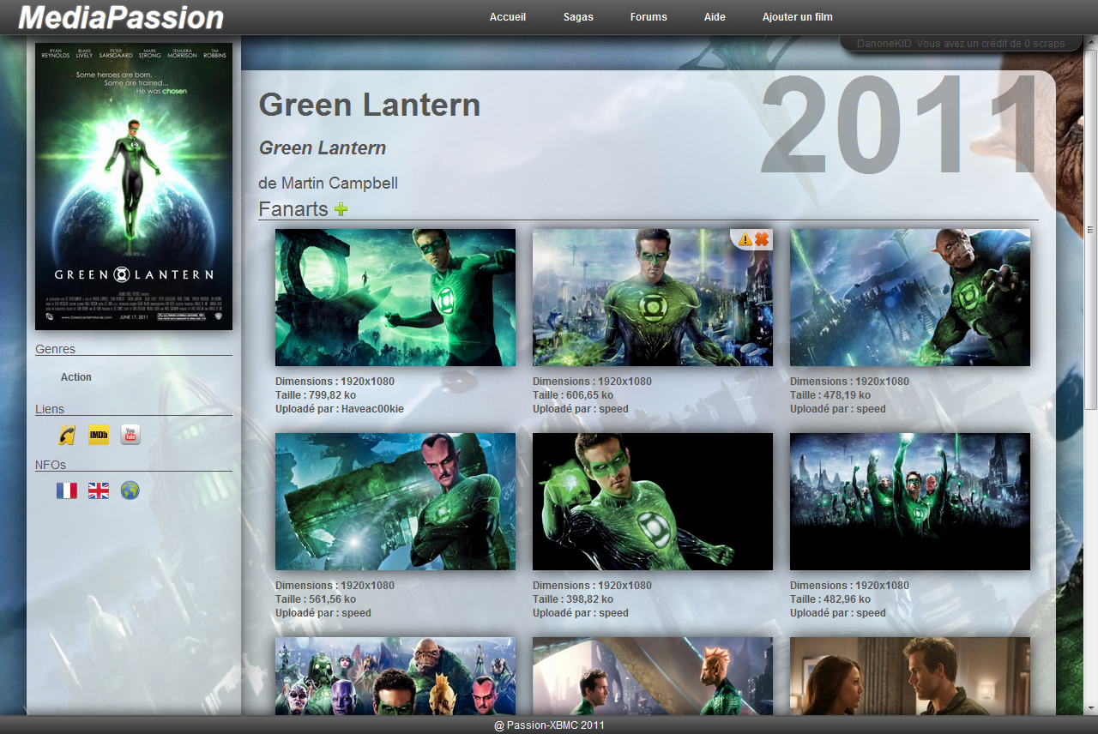Screen dimensions: 1098x734
Task: Open the alien group fanart in bottom row
Action: click(x=395, y=676)
